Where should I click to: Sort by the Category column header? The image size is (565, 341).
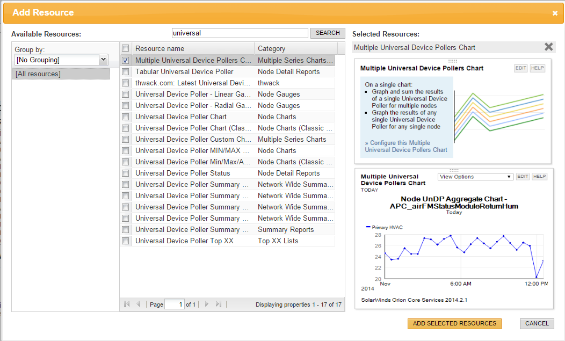296,48
